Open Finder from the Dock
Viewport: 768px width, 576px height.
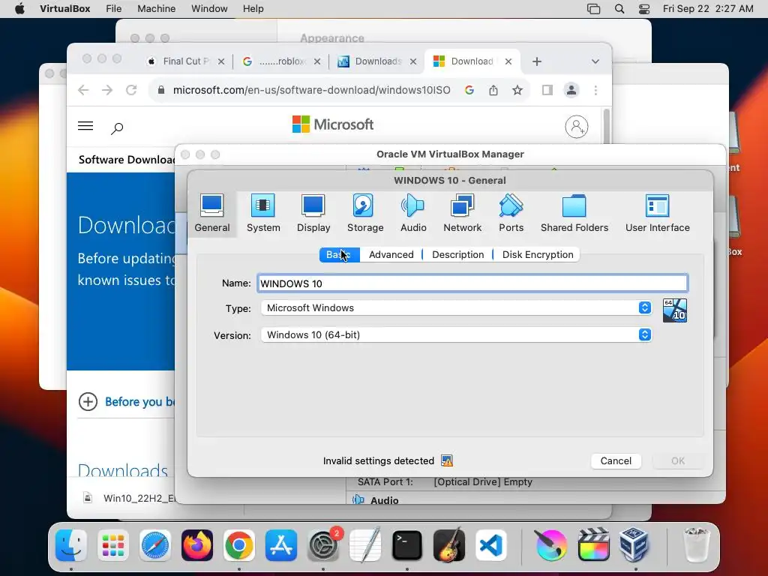tap(71, 544)
